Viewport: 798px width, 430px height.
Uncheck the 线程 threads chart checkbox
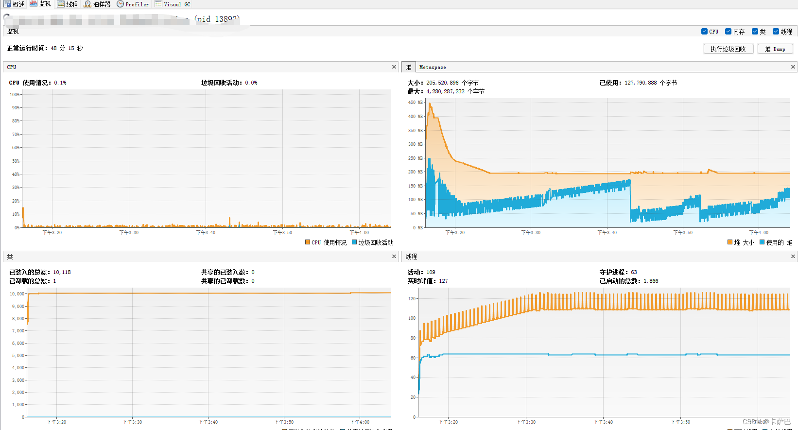(x=776, y=32)
